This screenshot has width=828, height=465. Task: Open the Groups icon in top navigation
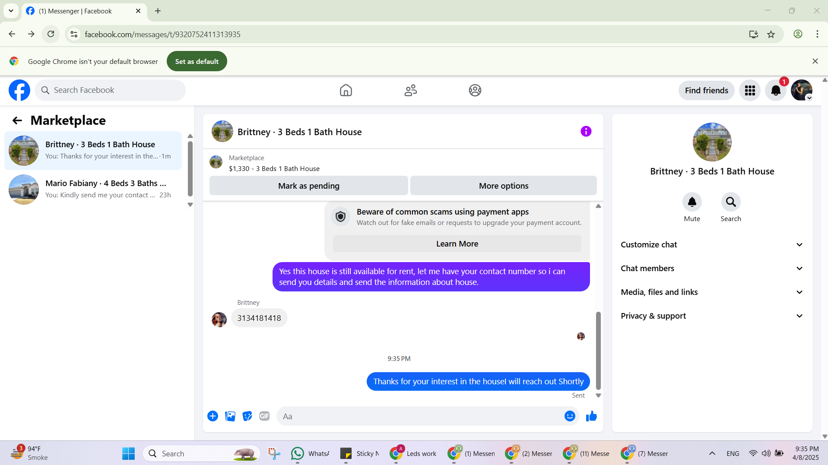pyautogui.click(x=475, y=90)
